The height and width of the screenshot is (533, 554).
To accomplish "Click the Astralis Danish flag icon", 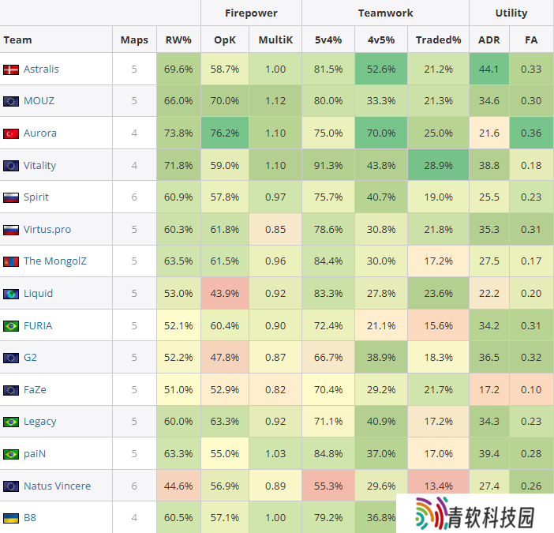I will point(11,69).
